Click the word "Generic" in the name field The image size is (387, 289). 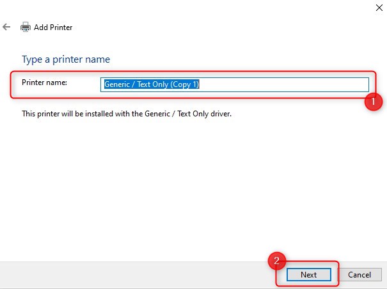(x=117, y=84)
